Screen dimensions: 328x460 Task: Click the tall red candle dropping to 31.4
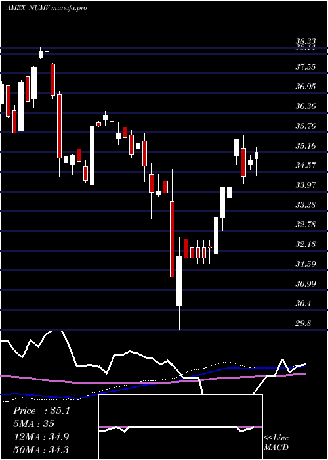tap(172, 239)
